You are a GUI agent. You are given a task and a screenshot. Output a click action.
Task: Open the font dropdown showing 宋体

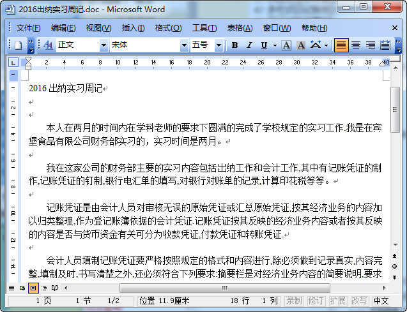click(184, 45)
